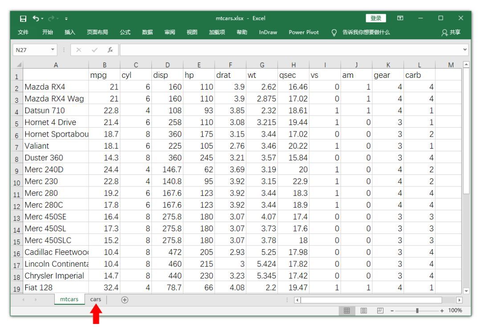Switch to Page Layout view icon

point(363,311)
